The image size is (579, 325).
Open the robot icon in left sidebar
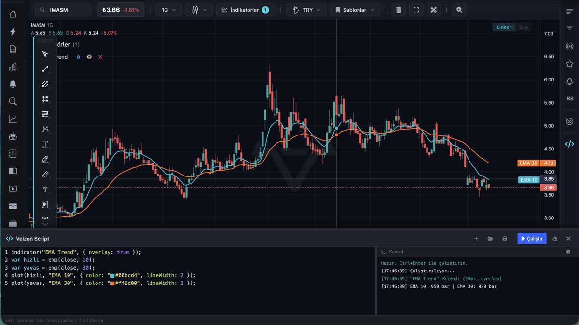(x=13, y=136)
